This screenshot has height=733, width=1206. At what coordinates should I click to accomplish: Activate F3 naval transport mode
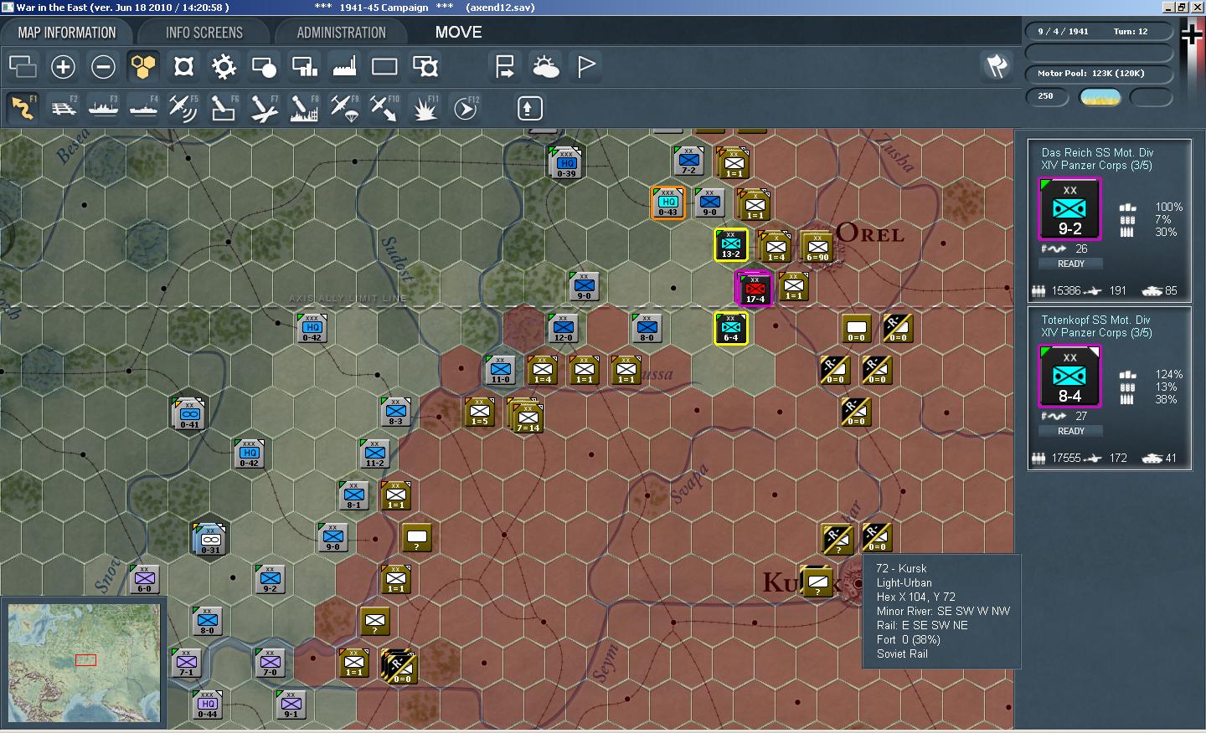coord(103,107)
